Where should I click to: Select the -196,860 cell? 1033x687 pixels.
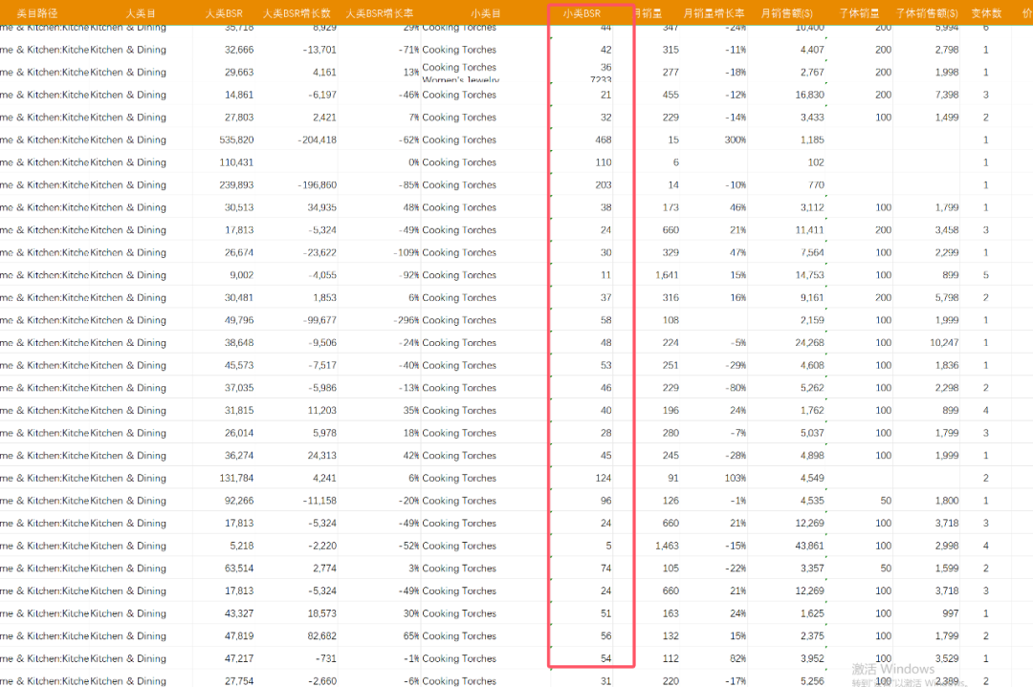point(317,185)
